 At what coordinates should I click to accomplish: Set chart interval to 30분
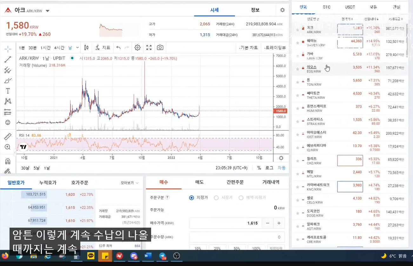click(x=32, y=48)
